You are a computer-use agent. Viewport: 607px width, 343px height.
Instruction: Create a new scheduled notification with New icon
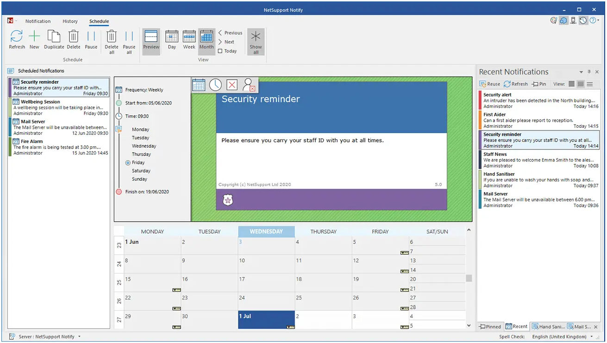(34, 41)
